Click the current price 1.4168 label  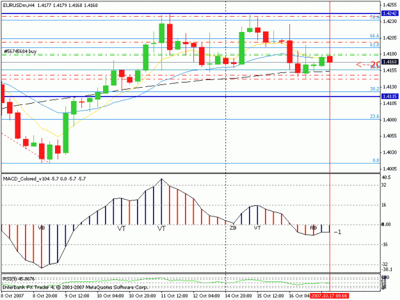tap(390, 62)
